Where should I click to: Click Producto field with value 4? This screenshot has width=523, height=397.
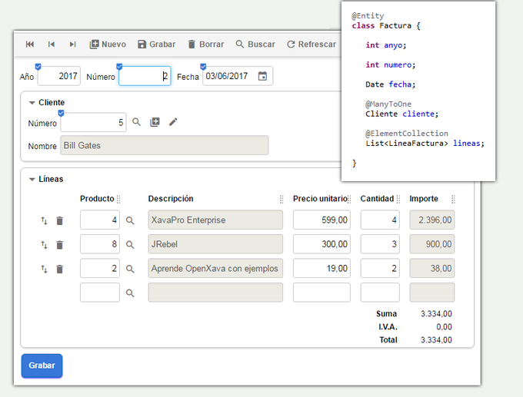[100, 220]
